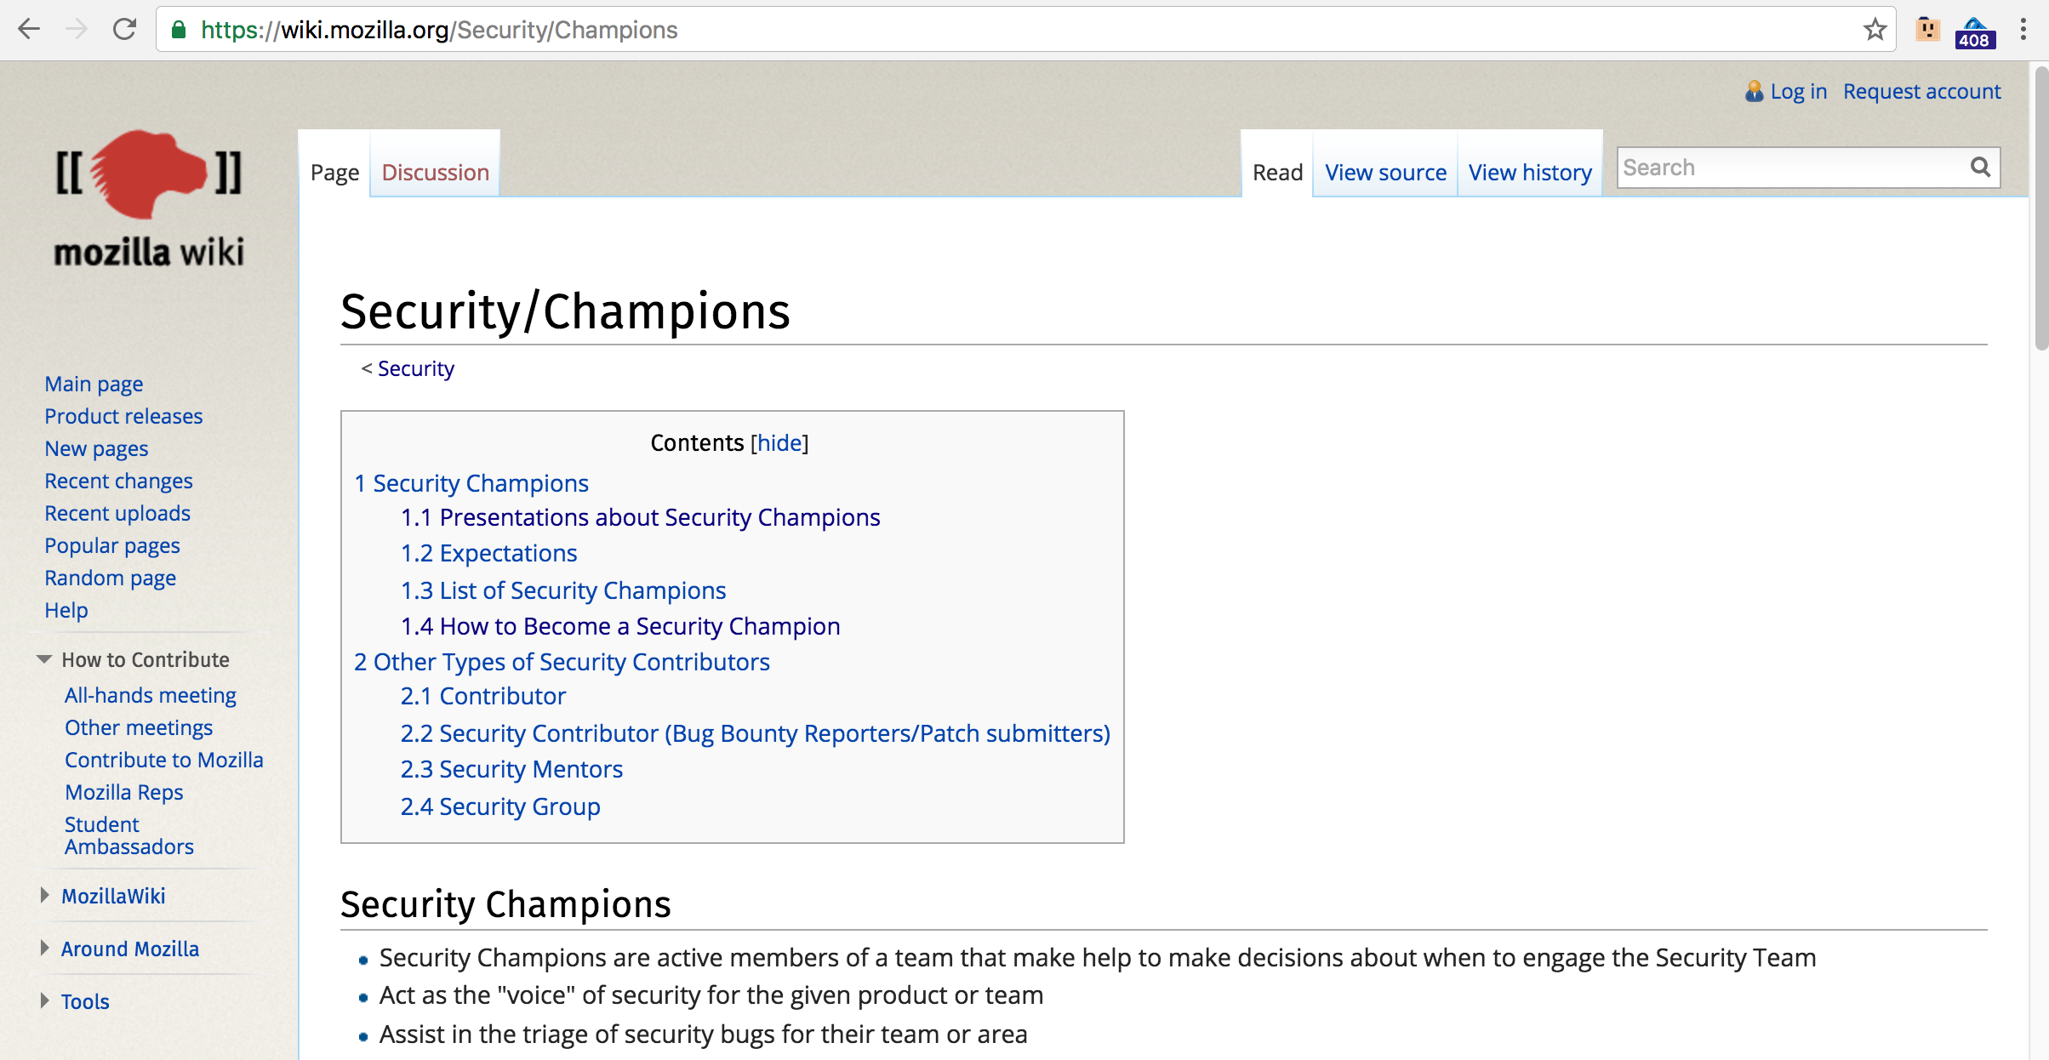Open Chrome three-dot menu
Viewport: 2049px width, 1060px height.
point(2023,30)
